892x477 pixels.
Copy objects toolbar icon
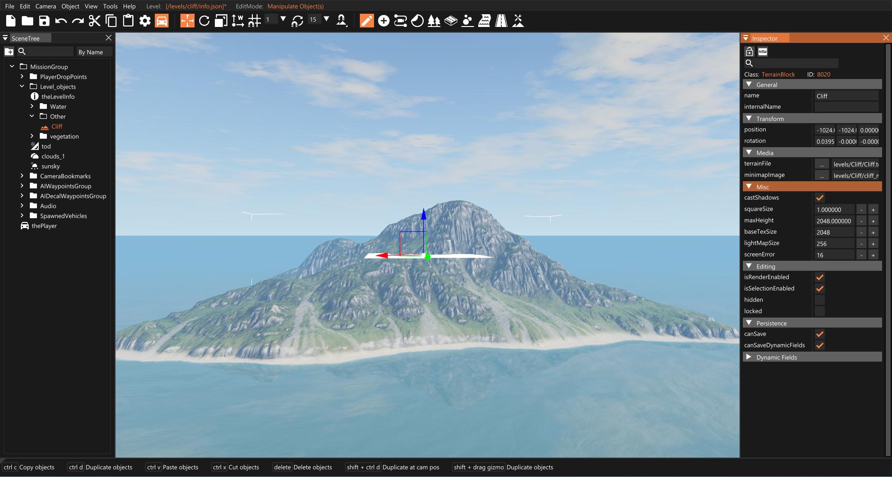(111, 21)
